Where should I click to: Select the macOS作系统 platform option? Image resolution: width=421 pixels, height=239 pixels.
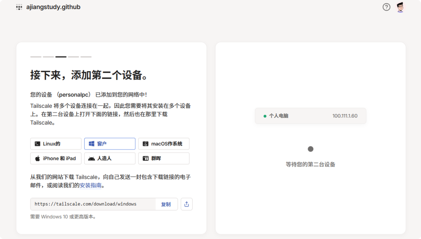163,144
